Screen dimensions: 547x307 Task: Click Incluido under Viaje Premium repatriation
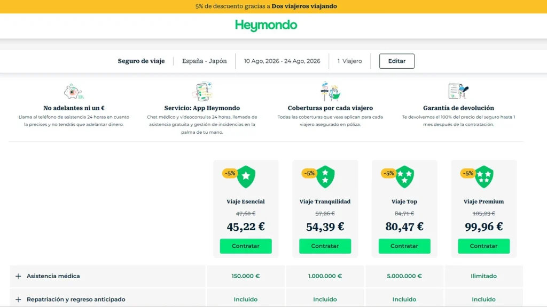pyautogui.click(x=483, y=300)
